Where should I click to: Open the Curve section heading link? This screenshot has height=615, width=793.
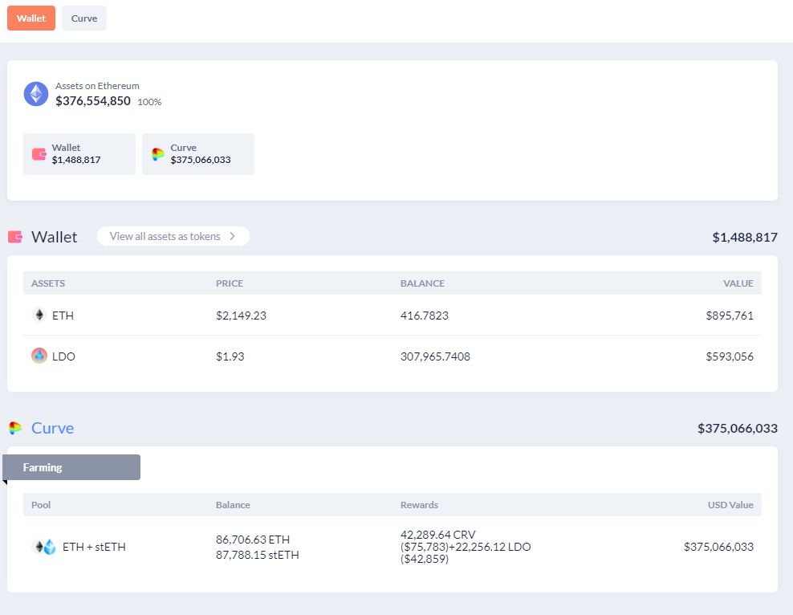point(53,428)
